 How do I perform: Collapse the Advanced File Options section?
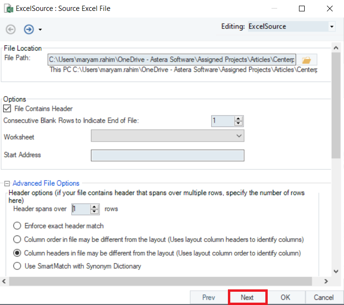click(7, 183)
